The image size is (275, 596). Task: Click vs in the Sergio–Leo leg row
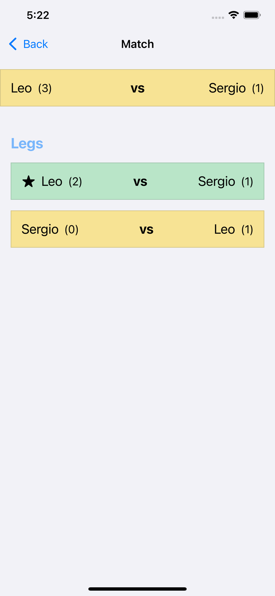[x=146, y=229]
